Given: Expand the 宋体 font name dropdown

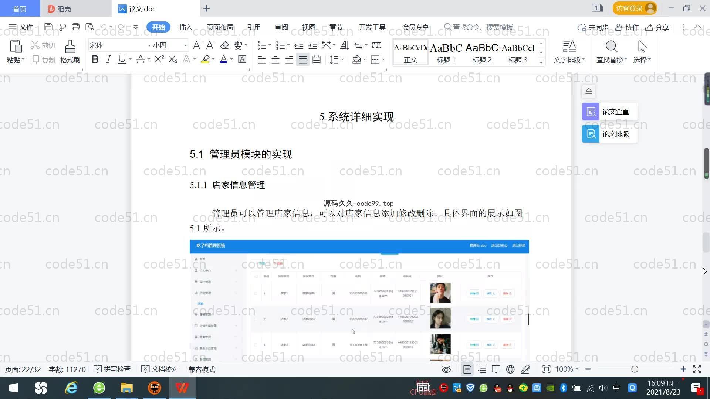Looking at the screenshot, I should coord(149,45).
